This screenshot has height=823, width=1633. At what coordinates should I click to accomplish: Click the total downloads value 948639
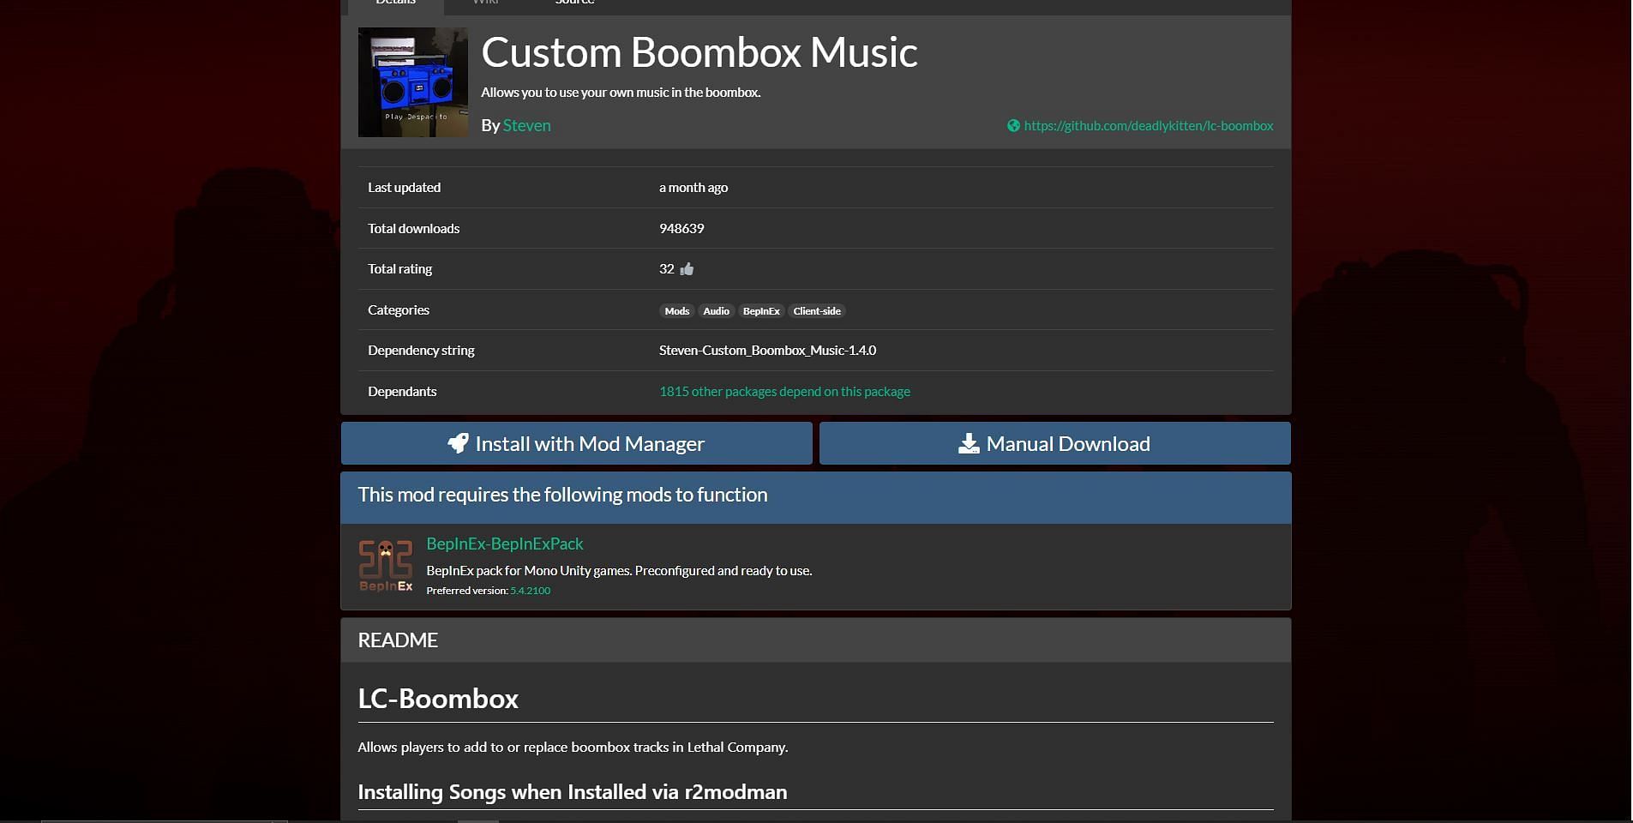click(x=681, y=229)
